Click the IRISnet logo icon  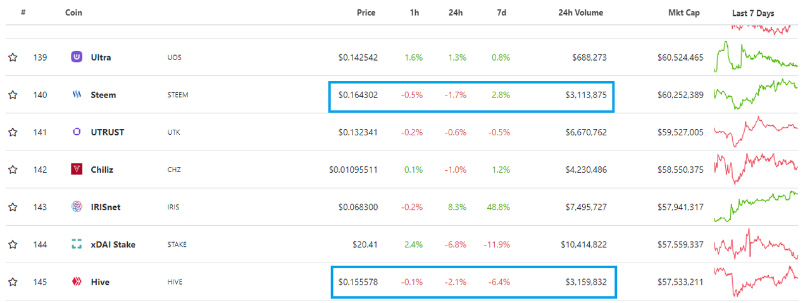point(77,207)
